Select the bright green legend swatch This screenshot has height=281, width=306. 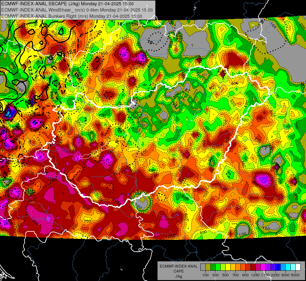click(x=218, y=267)
